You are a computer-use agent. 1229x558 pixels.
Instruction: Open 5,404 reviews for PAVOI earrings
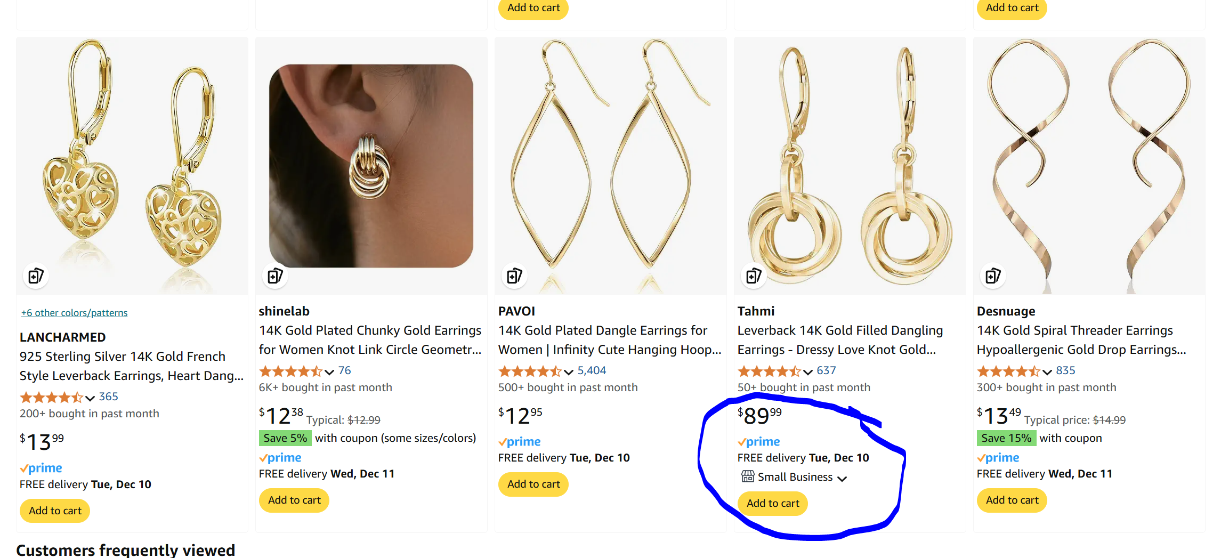pyautogui.click(x=592, y=370)
